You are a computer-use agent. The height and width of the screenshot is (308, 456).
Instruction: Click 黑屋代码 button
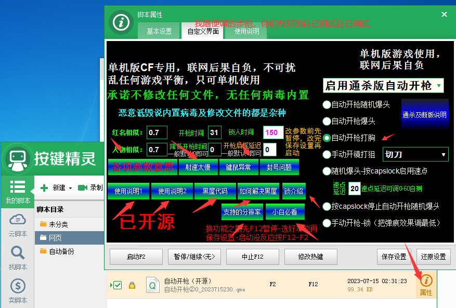[215, 191]
